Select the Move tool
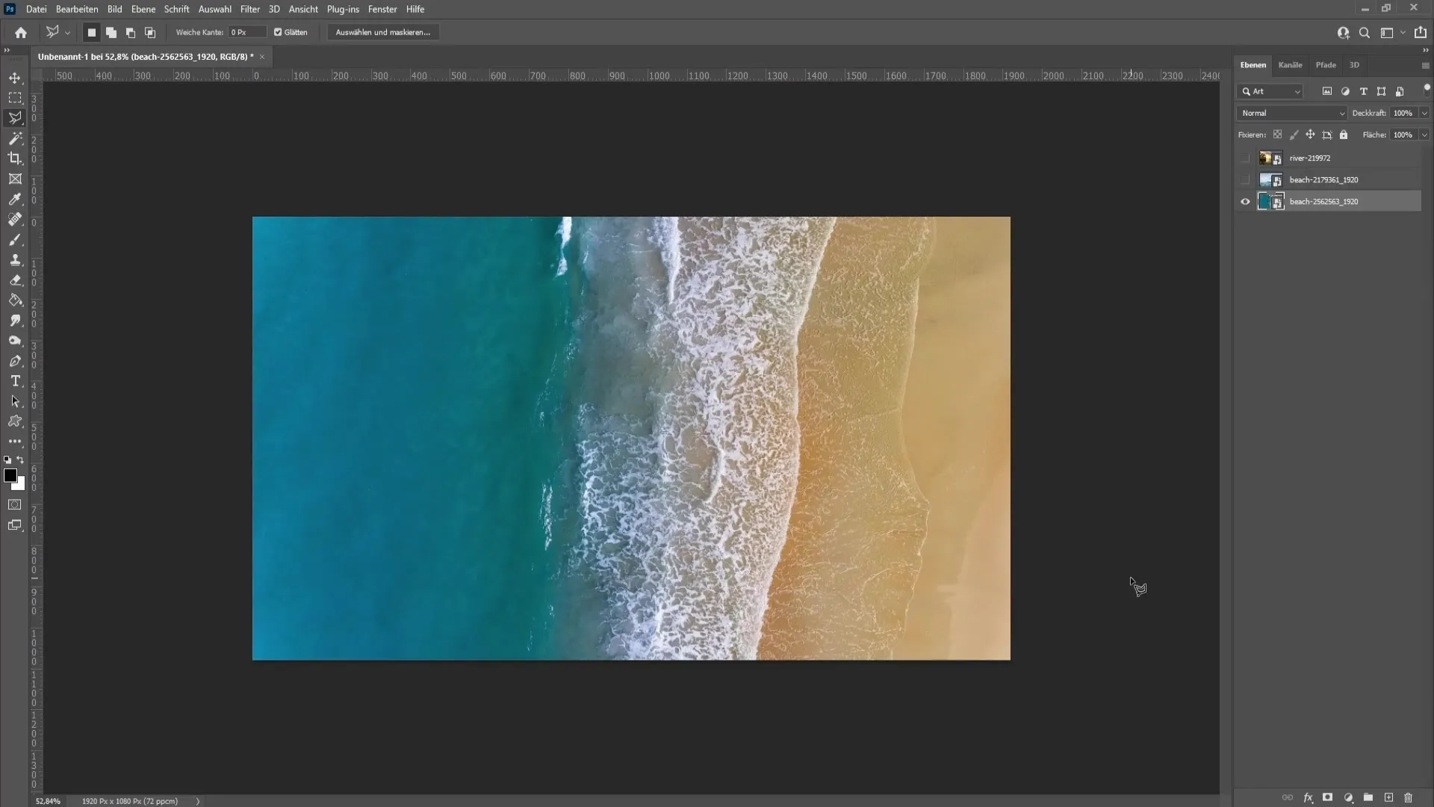 (x=15, y=78)
